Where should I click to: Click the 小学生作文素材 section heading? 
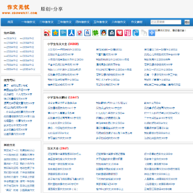(x=57, y=98)
